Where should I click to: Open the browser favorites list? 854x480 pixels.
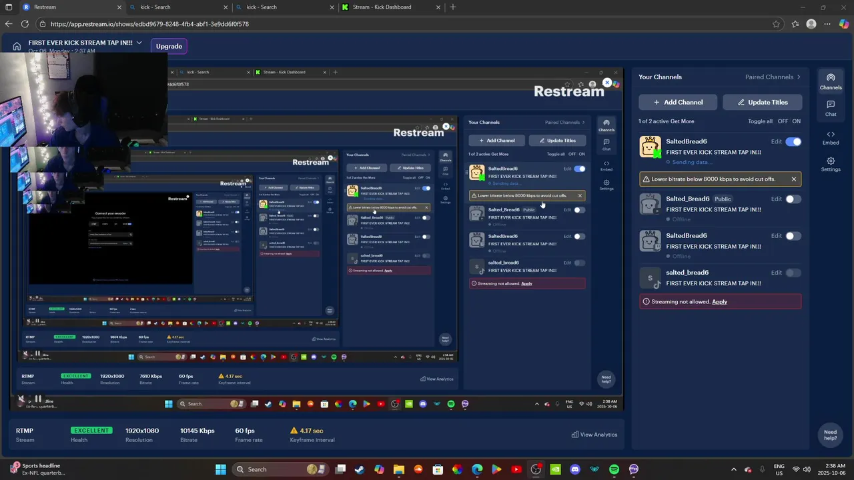tap(795, 24)
